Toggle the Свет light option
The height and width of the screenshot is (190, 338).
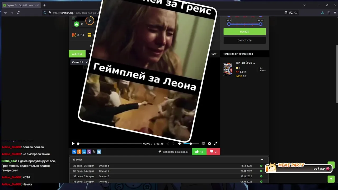point(213,54)
